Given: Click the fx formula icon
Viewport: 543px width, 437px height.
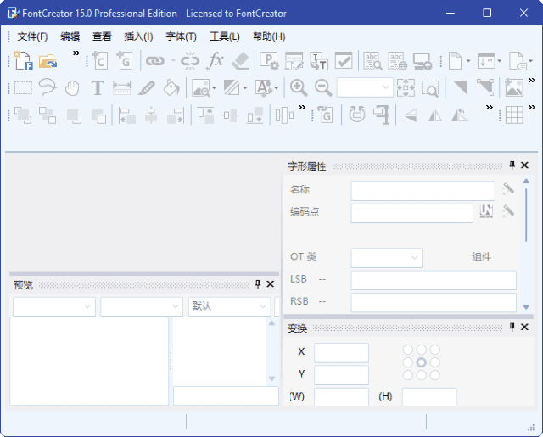Looking at the screenshot, I should pyautogui.click(x=216, y=60).
